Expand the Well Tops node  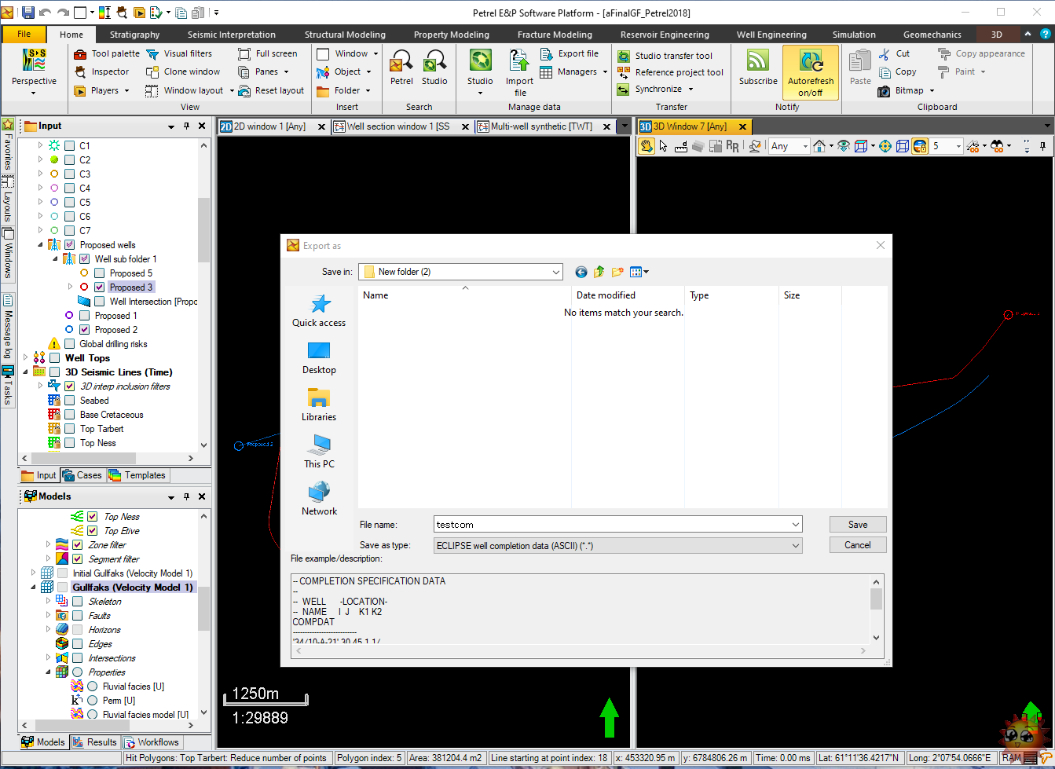[x=25, y=358]
